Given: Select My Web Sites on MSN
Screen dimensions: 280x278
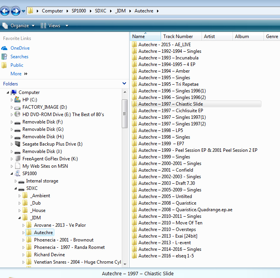Looking at the screenshot, I should click(x=45, y=166).
